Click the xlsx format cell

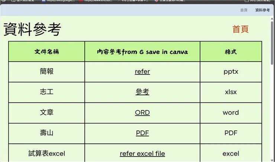click(x=231, y=92)
